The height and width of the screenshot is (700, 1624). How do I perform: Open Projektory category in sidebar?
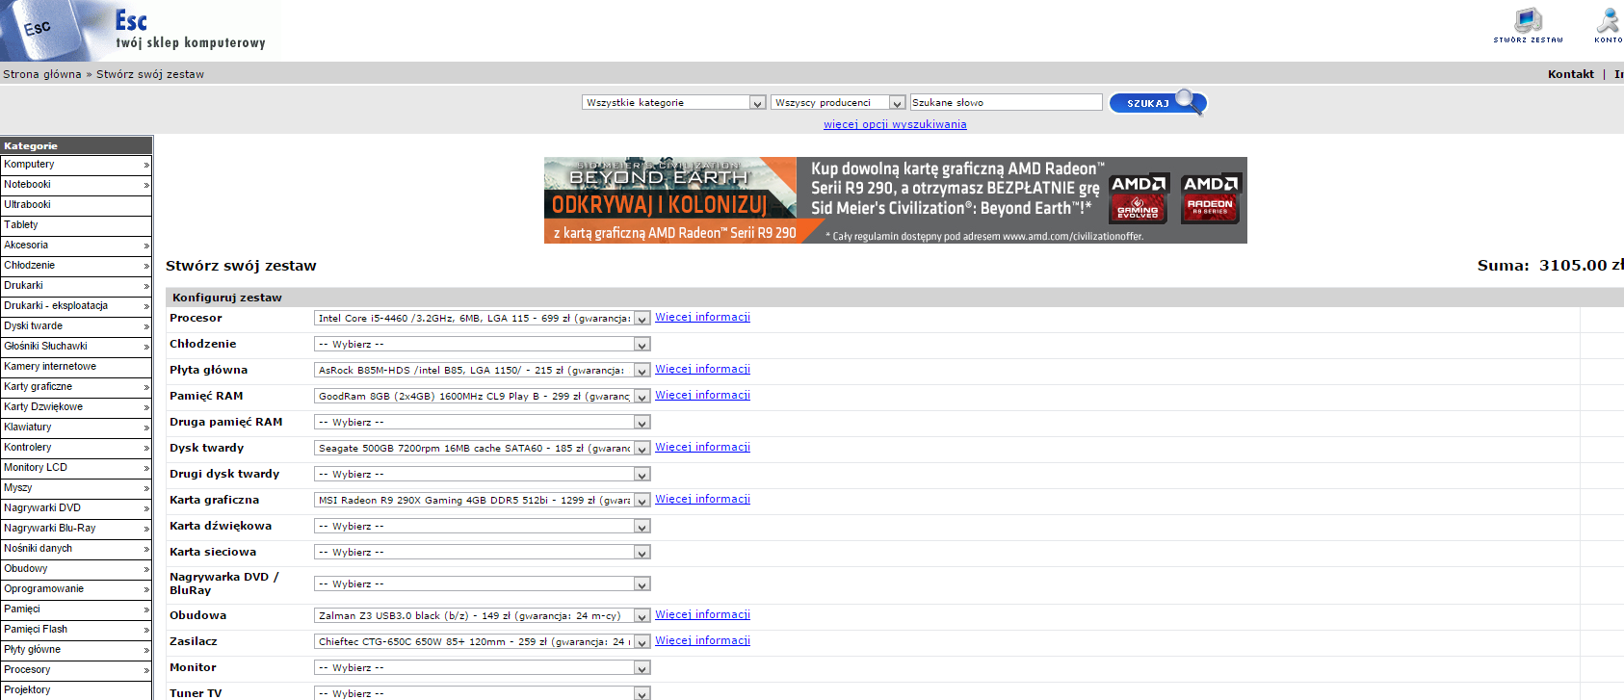click(x=76, y=690)
